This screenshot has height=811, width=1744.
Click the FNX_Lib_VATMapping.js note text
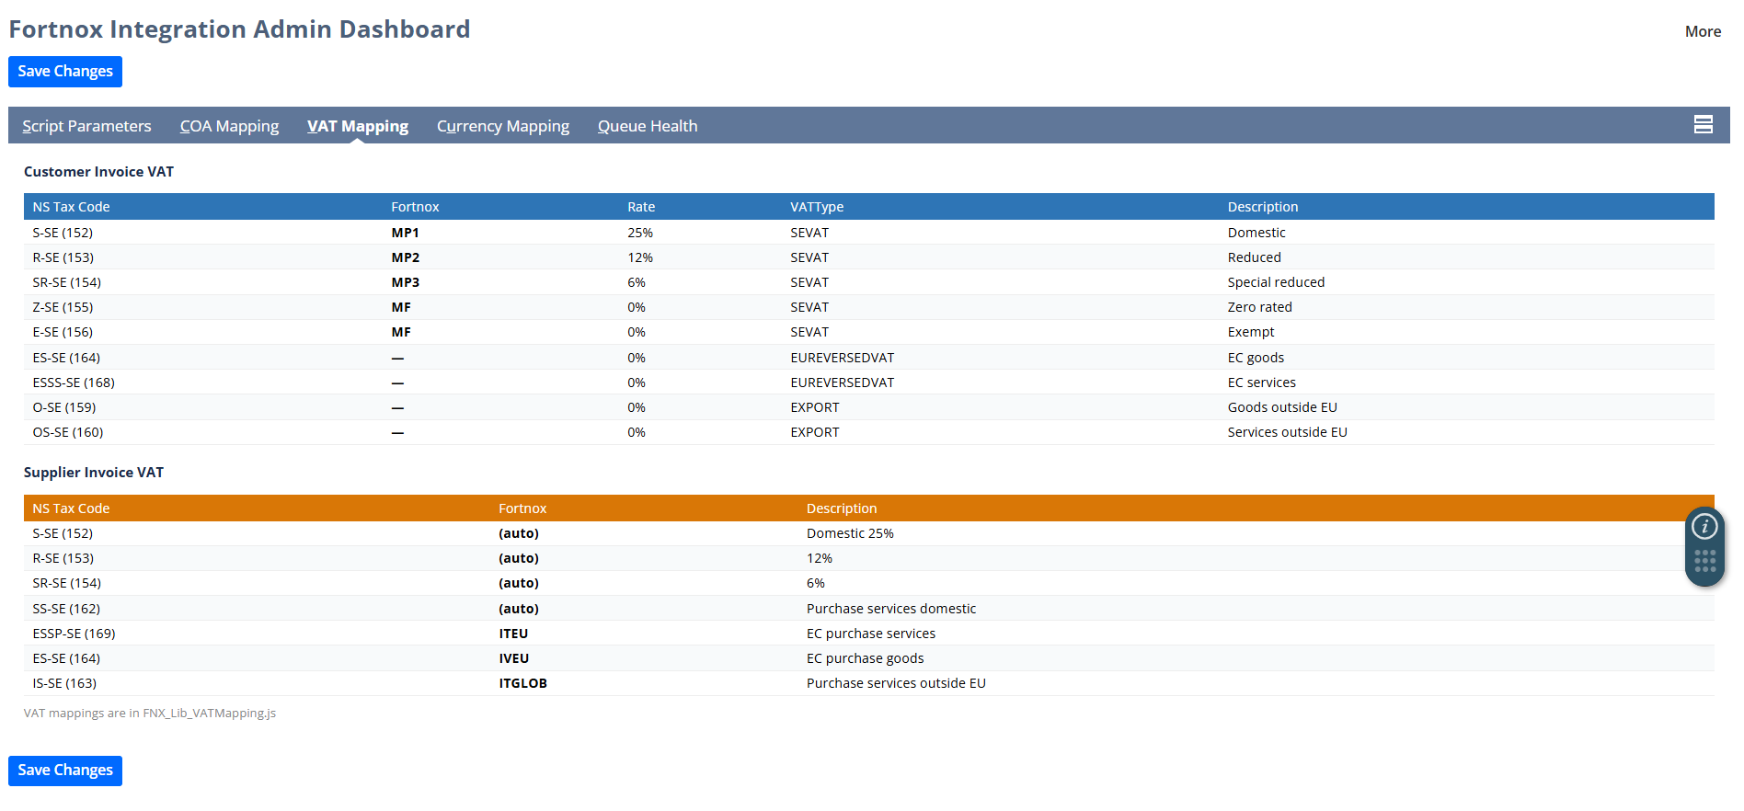pyautogui.click(x=150, y=713)
